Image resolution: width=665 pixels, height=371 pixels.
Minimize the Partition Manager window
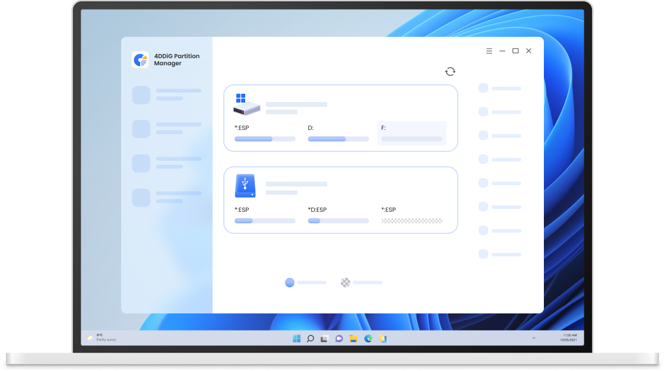pyautogui.click(x=502, y=51)
